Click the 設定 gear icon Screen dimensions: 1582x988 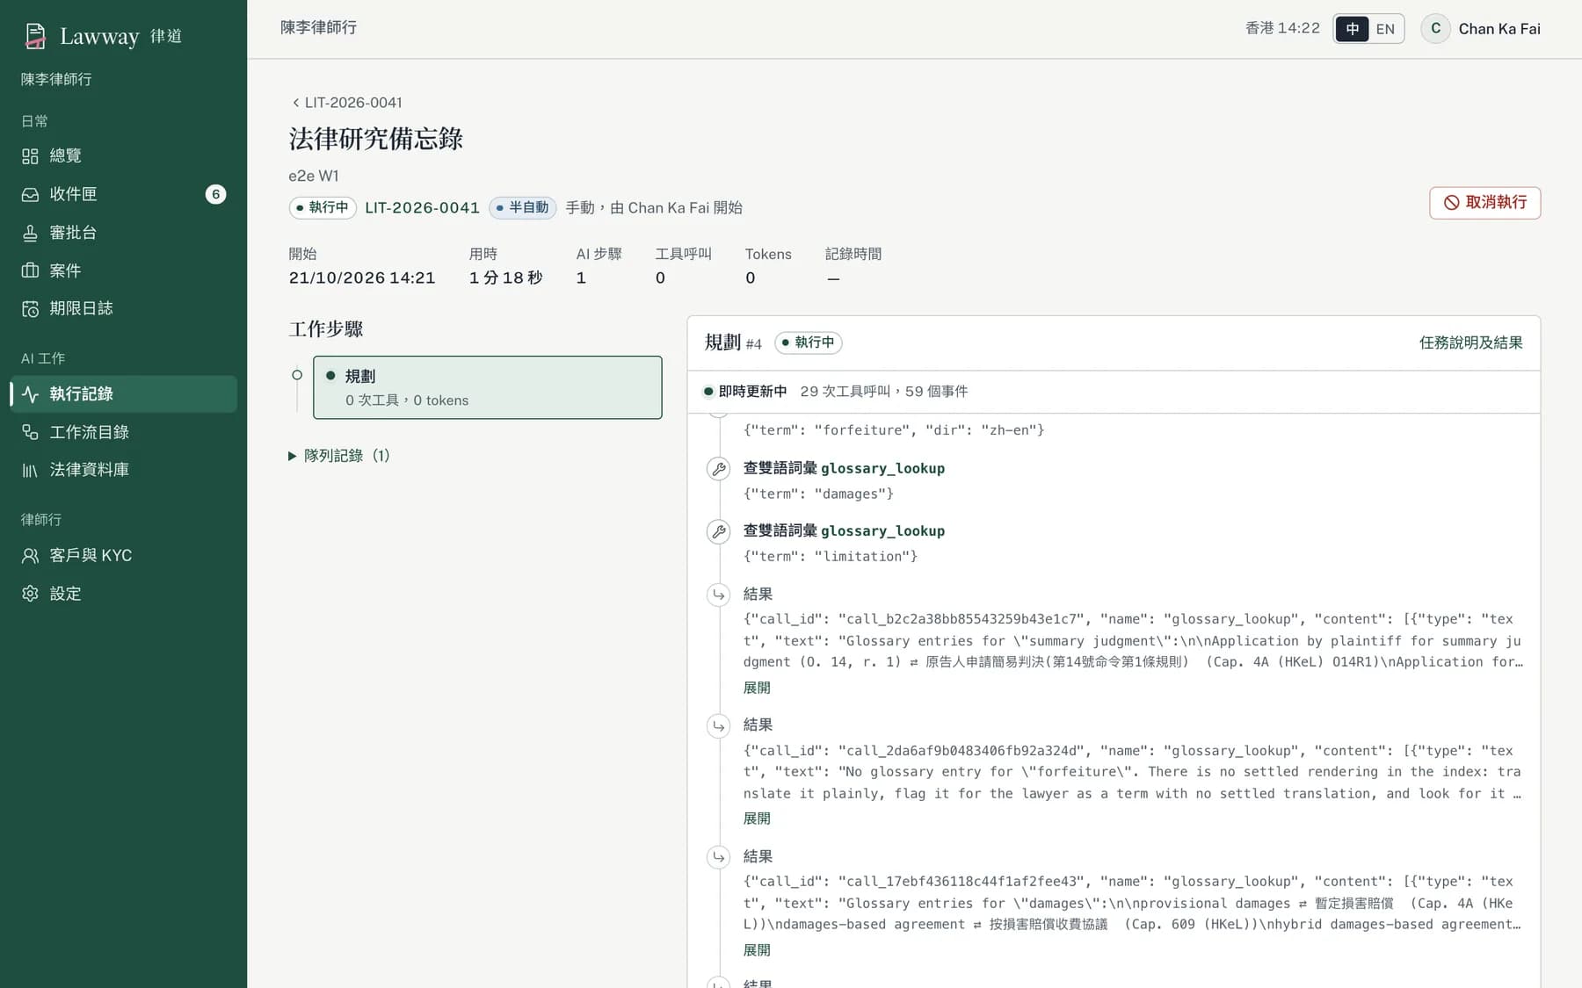tap(30, 594)
